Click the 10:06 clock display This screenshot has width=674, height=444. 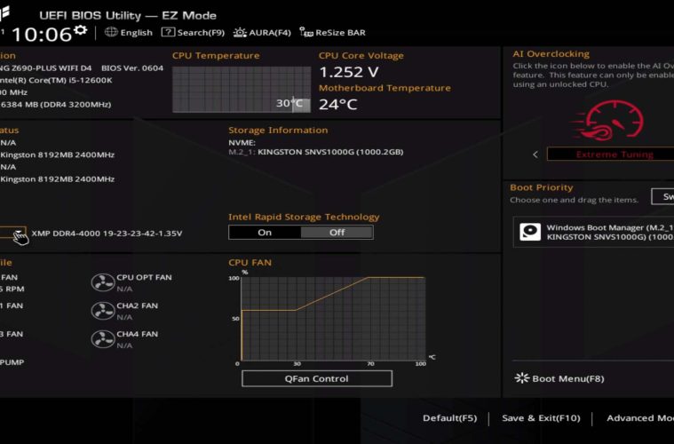pyautogui.click(x=41, y=34)
